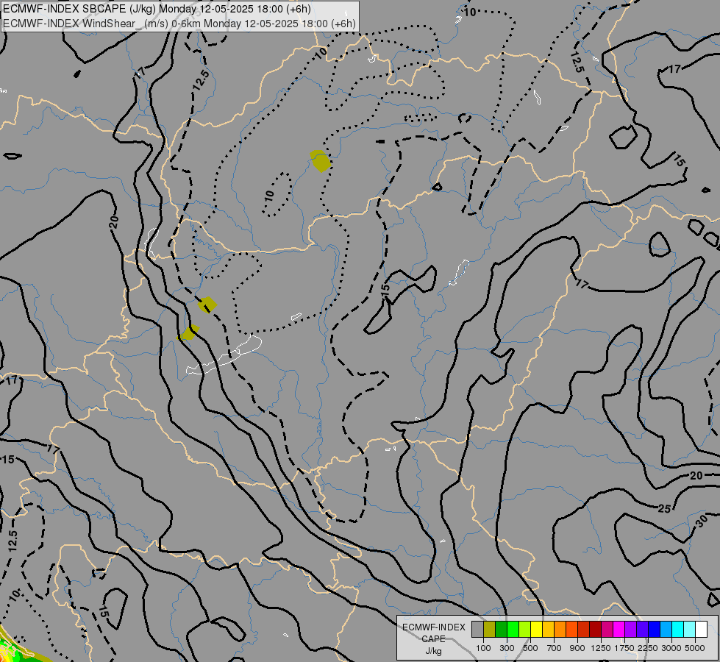This screenshot has height=662, width=720.
Task: Click the 2250 legend tick label
Action: click(648, 648)
